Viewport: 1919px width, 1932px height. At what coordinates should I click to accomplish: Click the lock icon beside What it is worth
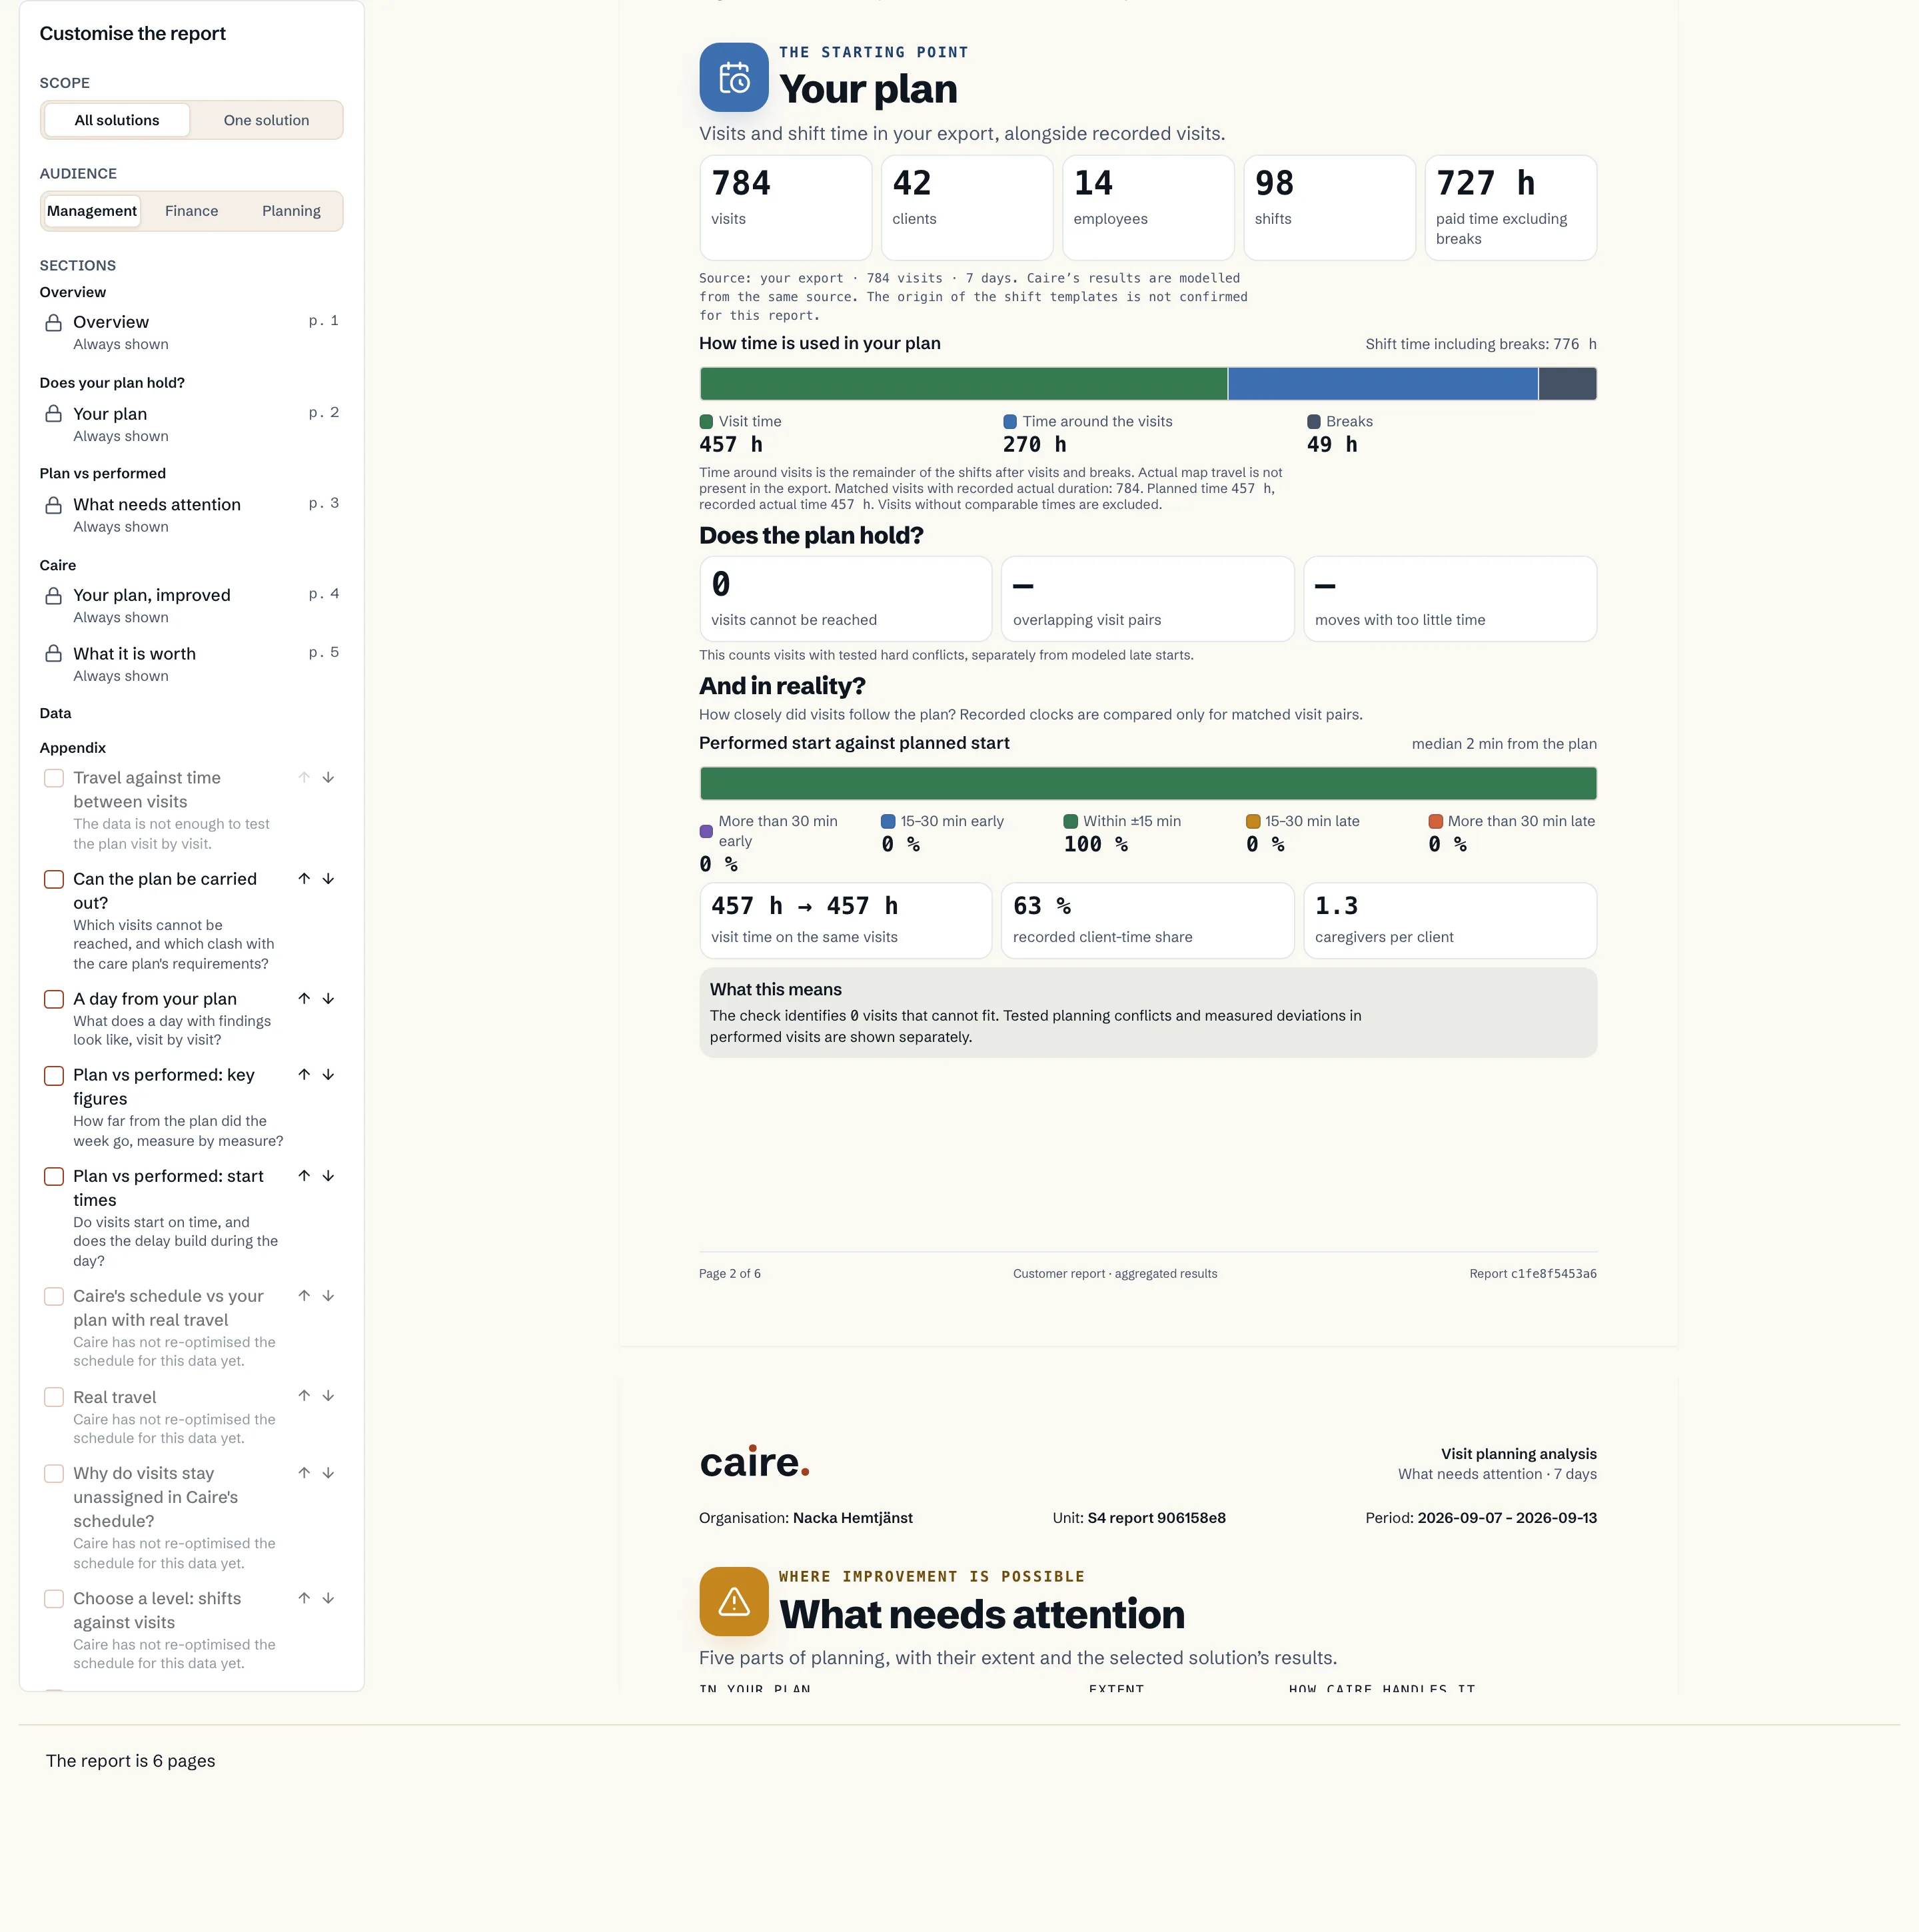click(x=54, y=654)
